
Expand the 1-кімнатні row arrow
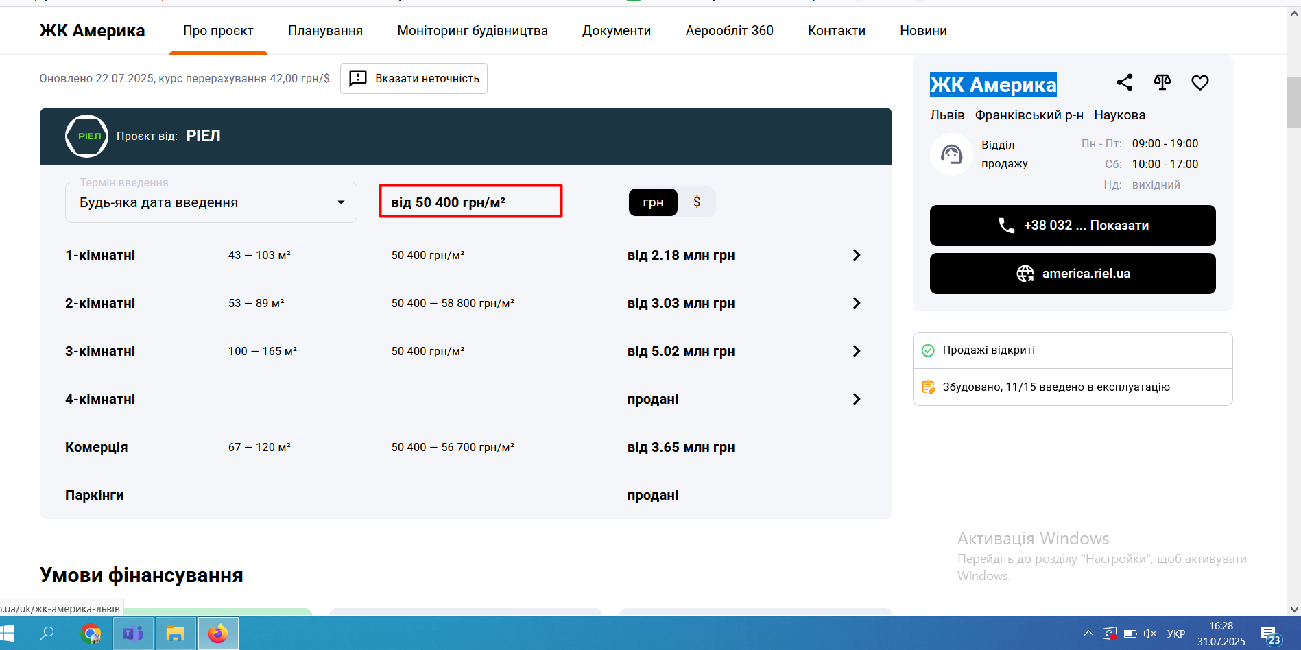(856, 255)
